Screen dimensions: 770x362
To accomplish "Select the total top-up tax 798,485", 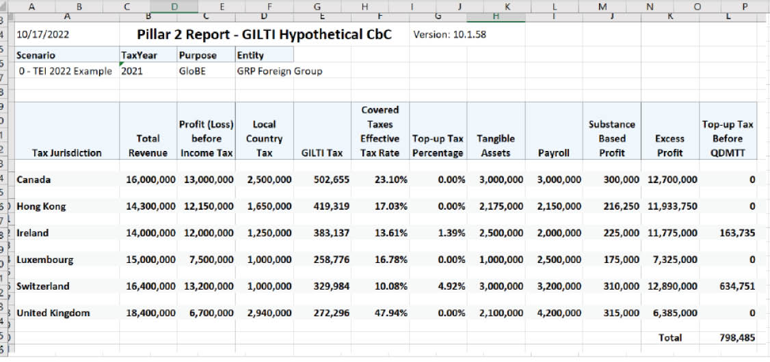I will 728,337.
